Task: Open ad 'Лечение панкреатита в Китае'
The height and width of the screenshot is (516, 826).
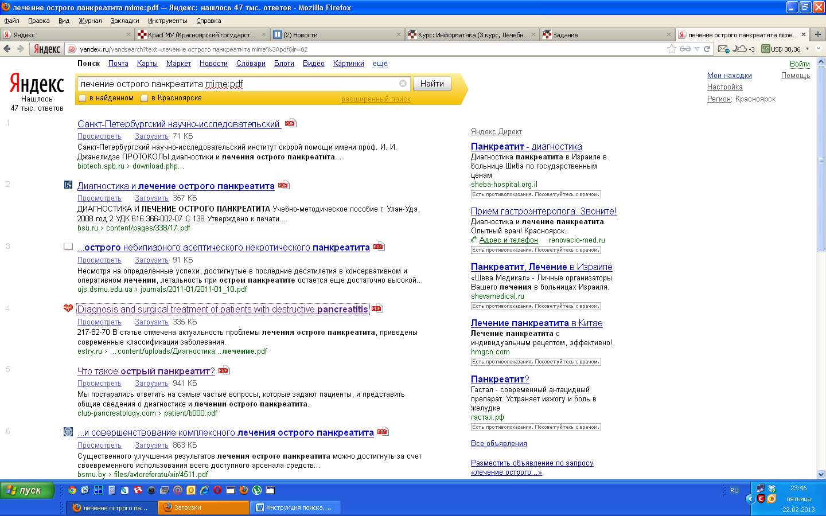Action: coord(536,323)
